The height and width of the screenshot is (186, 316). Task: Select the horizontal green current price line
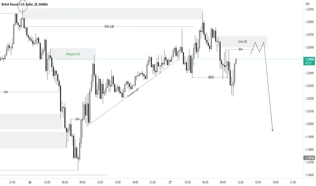point(152,59)
